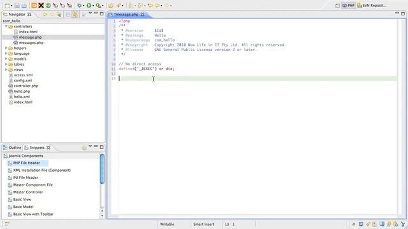
Task: Open the Debug configurations dropdown arrow
Action: coord(84,6)
